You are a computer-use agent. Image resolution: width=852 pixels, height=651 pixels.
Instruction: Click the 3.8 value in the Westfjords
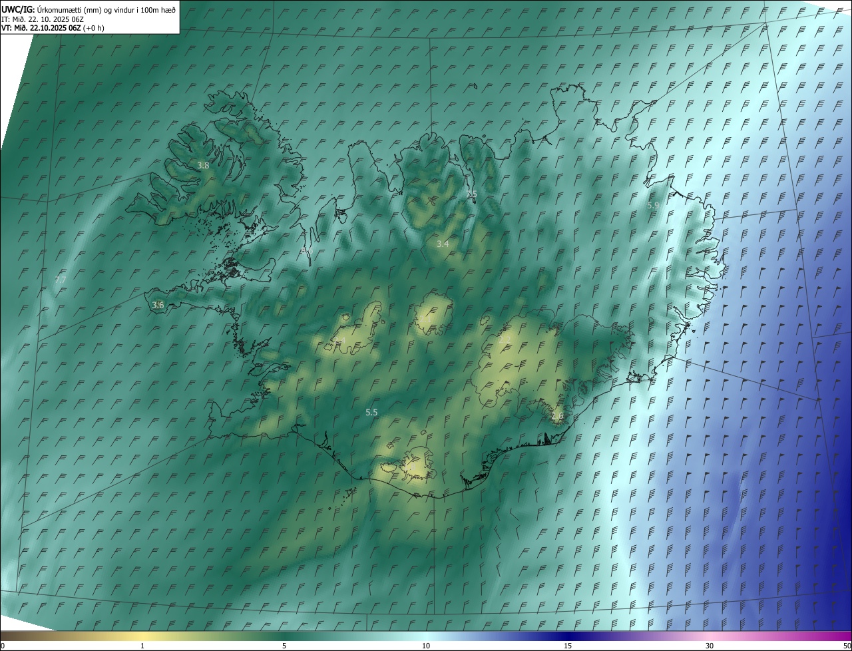[204, 165]
